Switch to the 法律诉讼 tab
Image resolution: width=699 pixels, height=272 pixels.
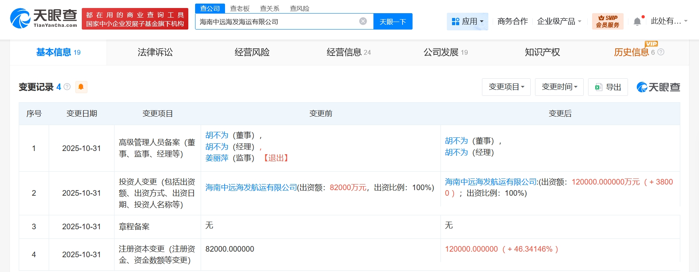[155, 52]
